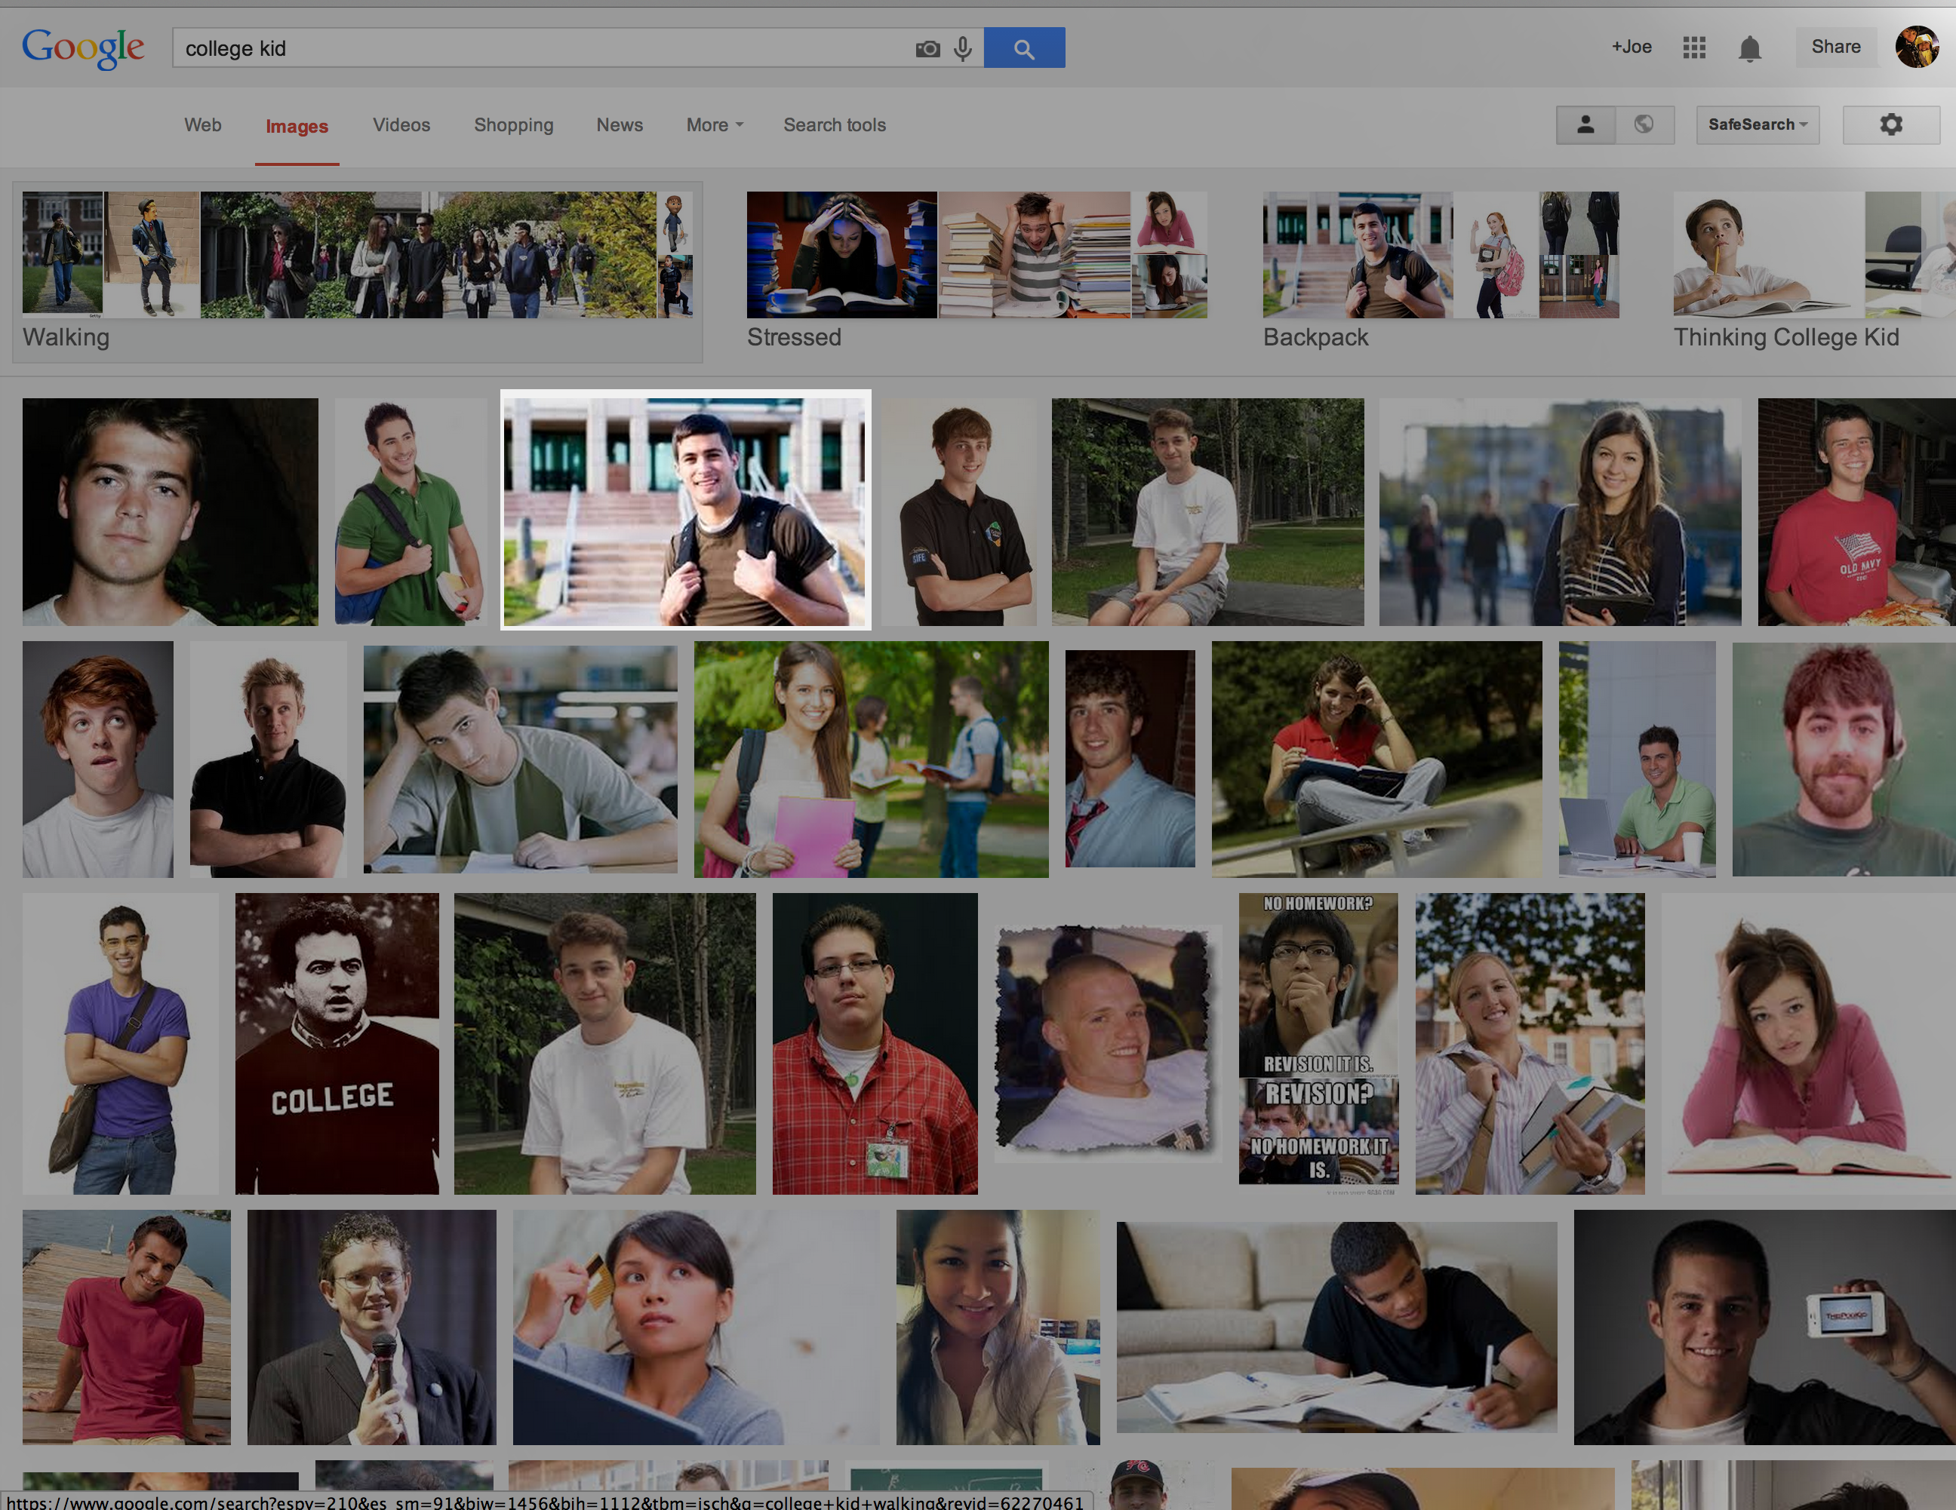Viewport: 1956px width, 1510px height.
Task: Open the COLLEGE sweater image thumbnail
Action: click(337, 1043)
